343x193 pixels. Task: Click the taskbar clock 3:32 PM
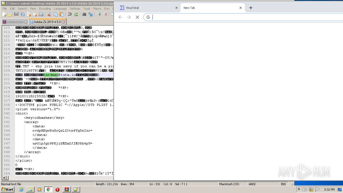pos(329,190)
